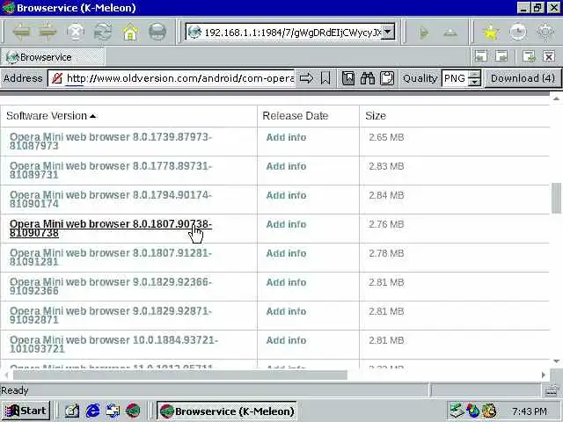The width and height of the screenshot is (563, 422).
Task: Click the horizontal scrollbar thumb
Action: (x=180, y=375)
